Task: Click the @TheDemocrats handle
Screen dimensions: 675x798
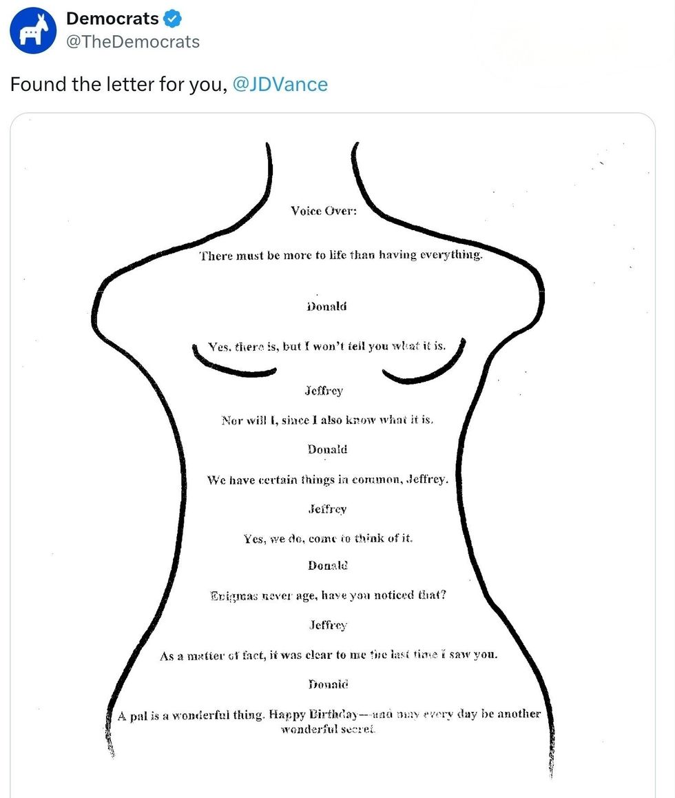Action: (133, 42)
